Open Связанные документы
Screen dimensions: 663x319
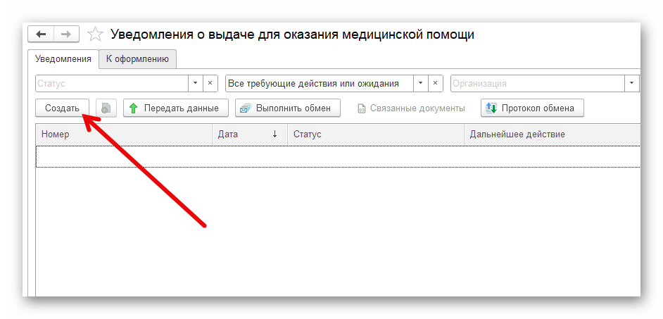[x=412, y=108]
